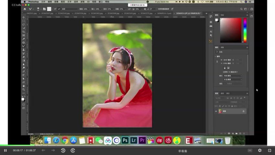Open Premiere Pro from the Dock
Screen dimensions: 275x155
point(142,140)
